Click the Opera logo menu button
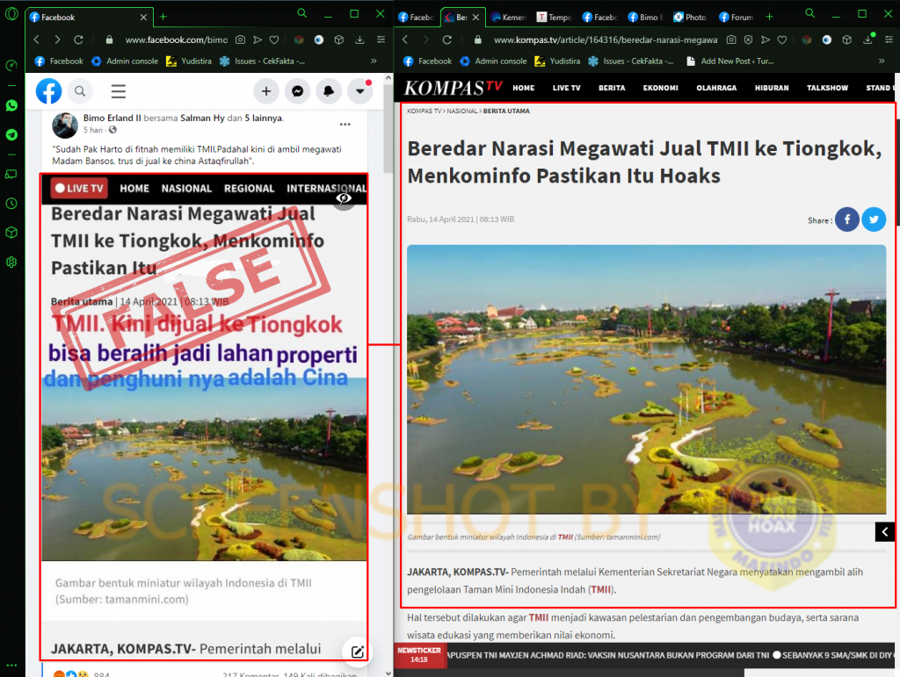Image resolution: width=900 pixels, height=677 pixels. pyautogui.click(x=11, y=14)
